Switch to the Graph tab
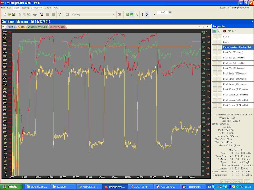This screenshot has height=190, width=254. [x=21, y=27]
